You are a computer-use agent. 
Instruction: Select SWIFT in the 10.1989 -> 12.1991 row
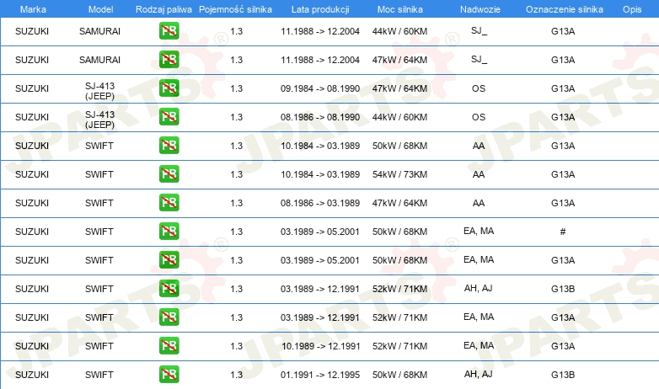click(x=99, y=346)
